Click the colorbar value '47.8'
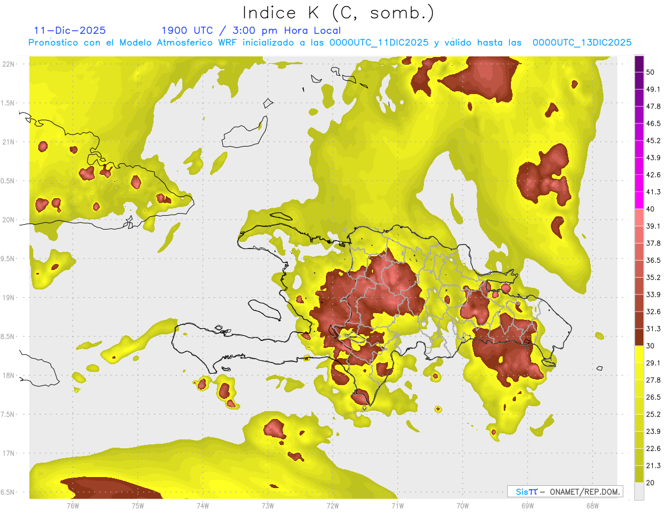This screenshot has height=513, width=665. pos(653,106)
